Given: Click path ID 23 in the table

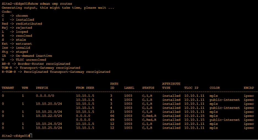Looking at the screenshot, I should point(112,112).
